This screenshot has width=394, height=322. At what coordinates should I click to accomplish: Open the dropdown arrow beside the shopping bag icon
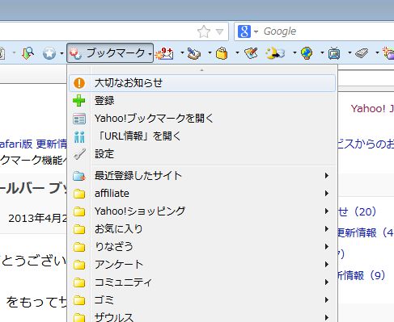(237, 52)
